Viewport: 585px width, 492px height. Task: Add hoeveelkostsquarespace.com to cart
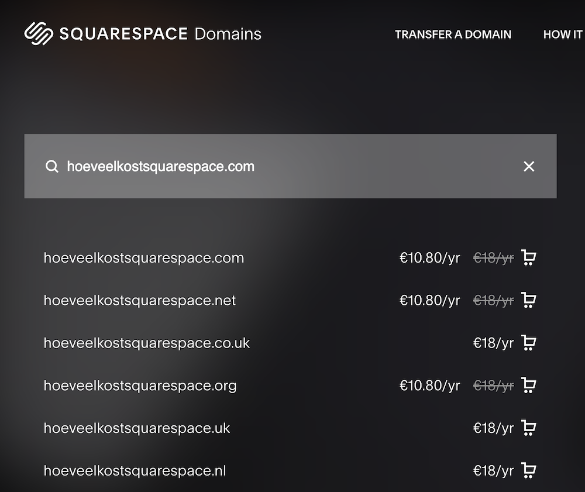[529, 258]
